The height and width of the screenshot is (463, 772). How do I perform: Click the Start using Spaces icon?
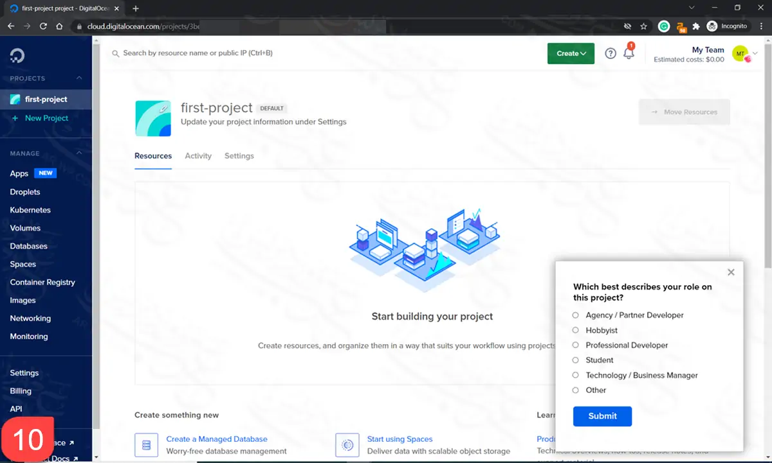pos(347,444)
